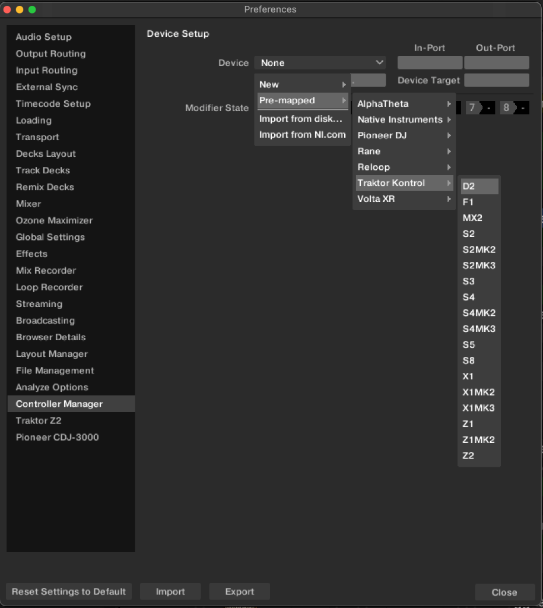The width and height of the screenshot is (543, 608).
Task: View Browser Details settings
Action: (x=71, y=337)
